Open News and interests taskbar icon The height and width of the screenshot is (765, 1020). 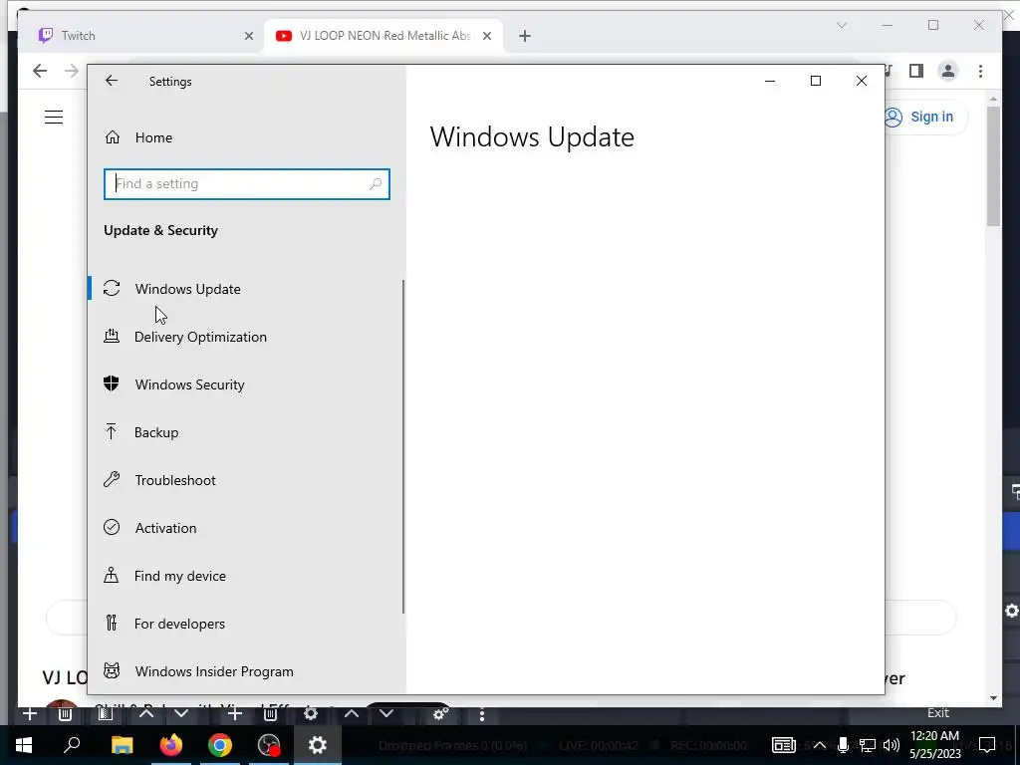click(x=783, y=745)
